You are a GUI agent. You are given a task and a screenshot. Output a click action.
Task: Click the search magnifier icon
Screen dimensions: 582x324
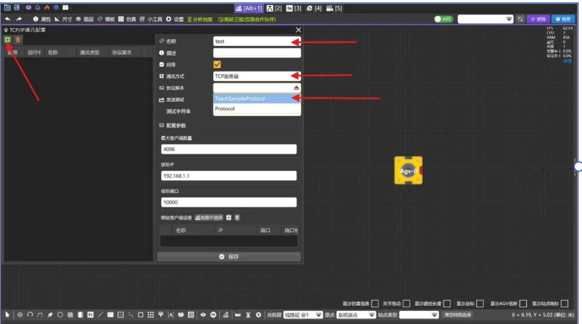pyautogui.click(x=520, y=19)
